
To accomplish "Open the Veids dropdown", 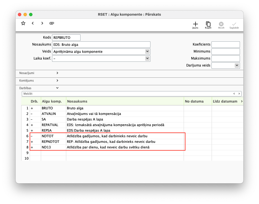I will [147, 51].
